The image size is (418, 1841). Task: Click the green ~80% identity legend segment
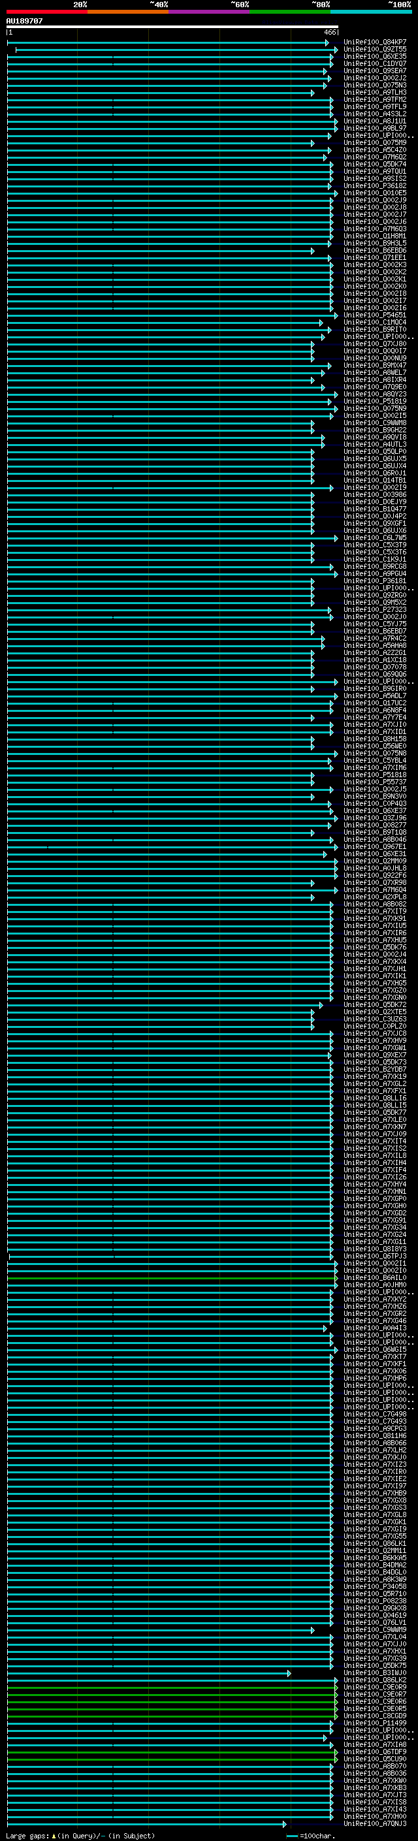pos(290,12)
